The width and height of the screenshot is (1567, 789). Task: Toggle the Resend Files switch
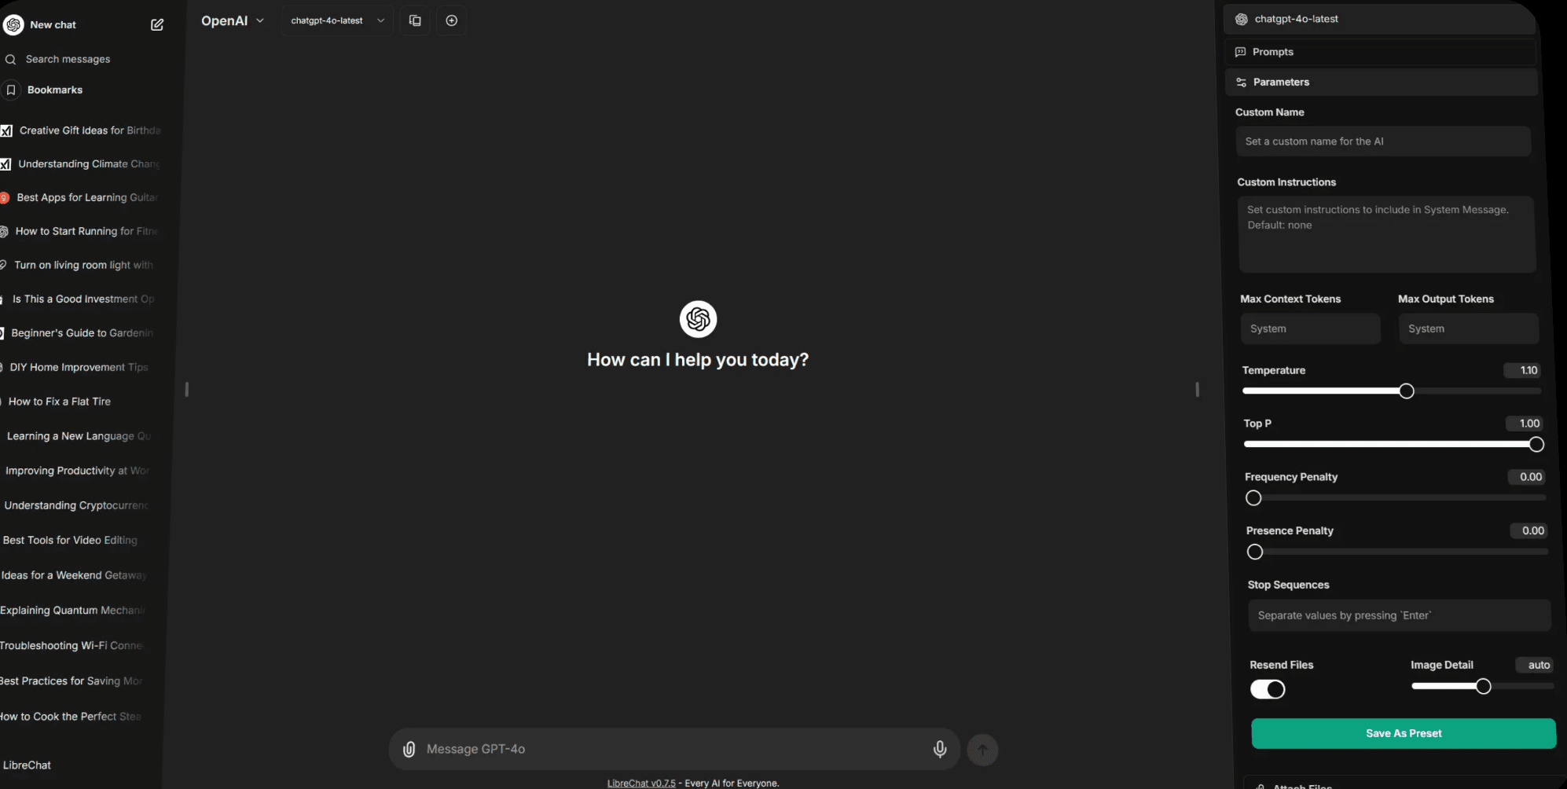click(x=1268, y=689)
